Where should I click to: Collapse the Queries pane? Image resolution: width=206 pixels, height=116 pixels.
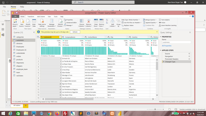coord(34,32)
